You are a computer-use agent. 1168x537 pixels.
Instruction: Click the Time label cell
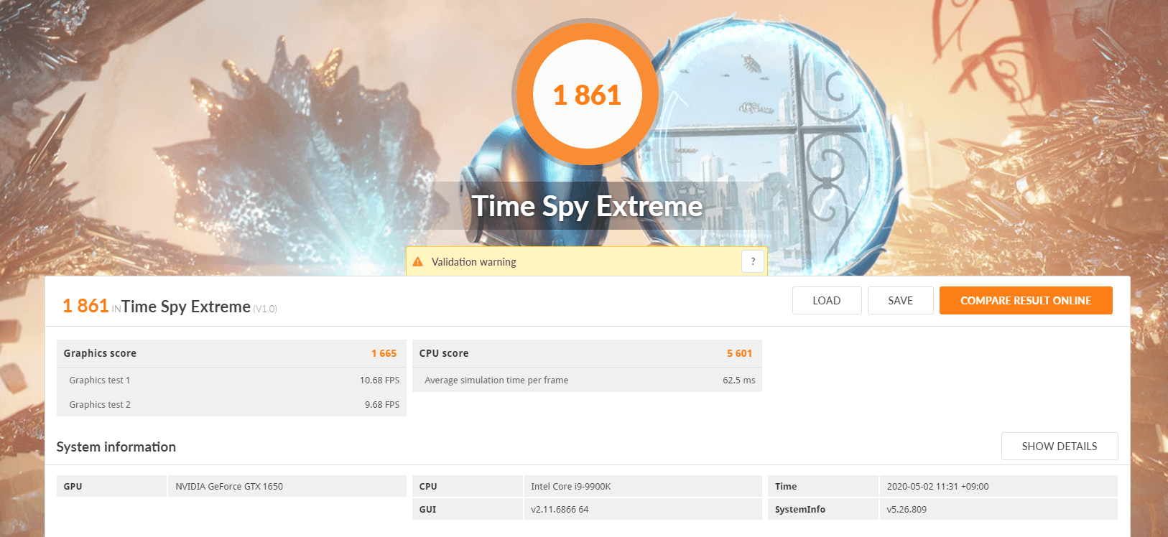(x=823, y=486)
